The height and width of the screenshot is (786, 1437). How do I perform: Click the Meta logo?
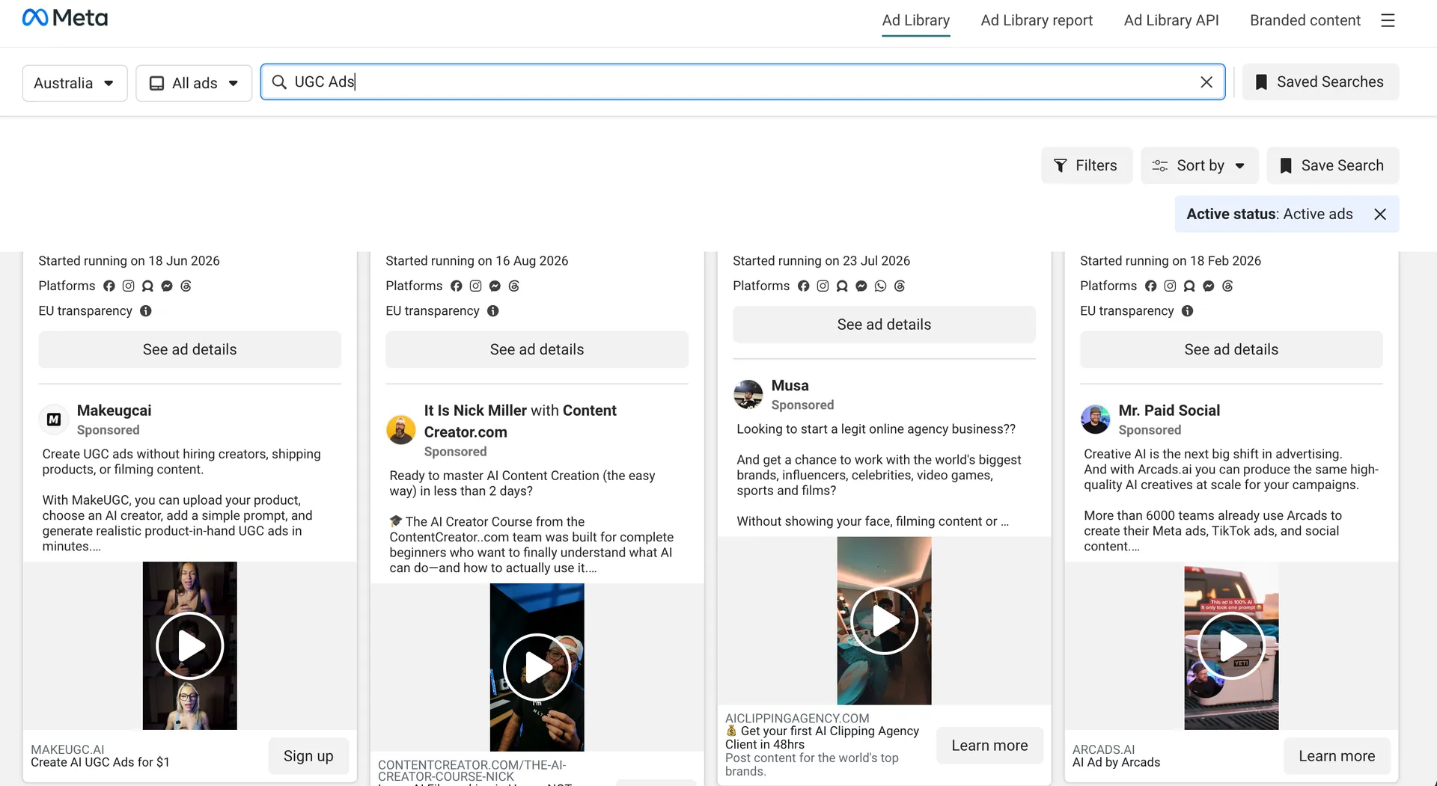[x=65, y=18]
